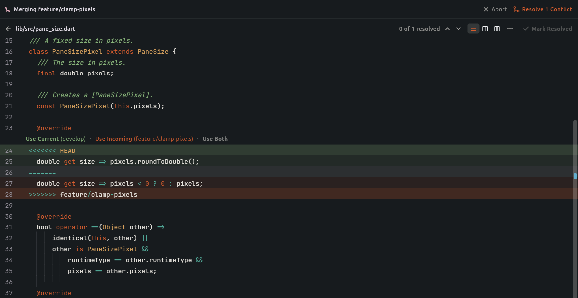Click the @override annotation on line 23
Screen dimensions: 578x298
tap(54, 128)
